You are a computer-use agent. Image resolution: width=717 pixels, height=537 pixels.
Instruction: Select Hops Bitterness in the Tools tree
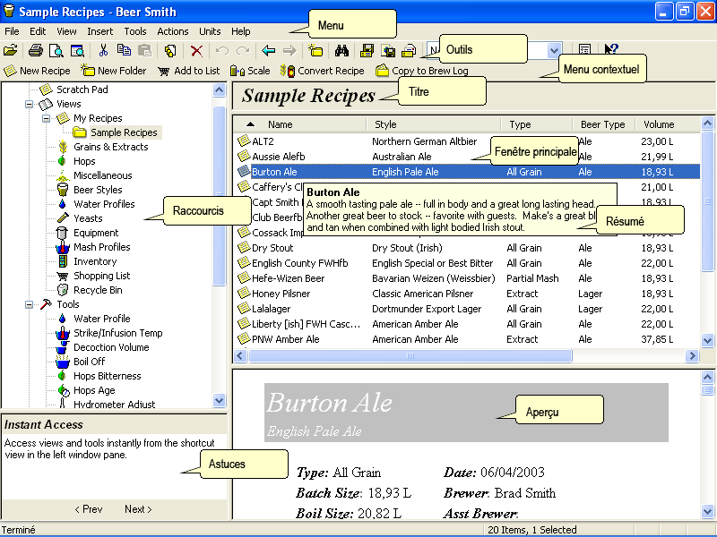pos(108,376)
